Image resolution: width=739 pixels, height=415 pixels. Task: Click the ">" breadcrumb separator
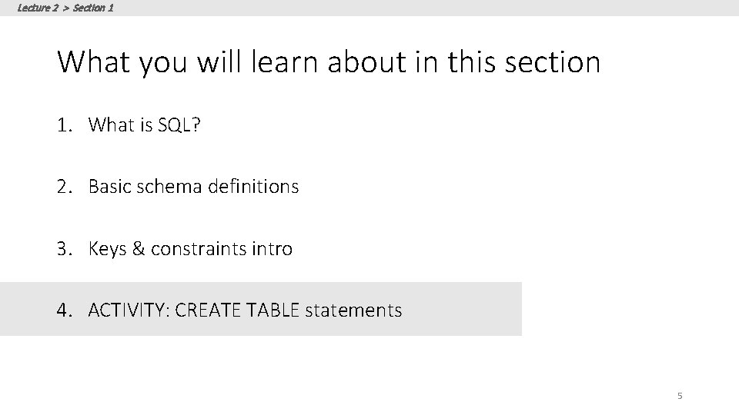[x=65, y=8]
